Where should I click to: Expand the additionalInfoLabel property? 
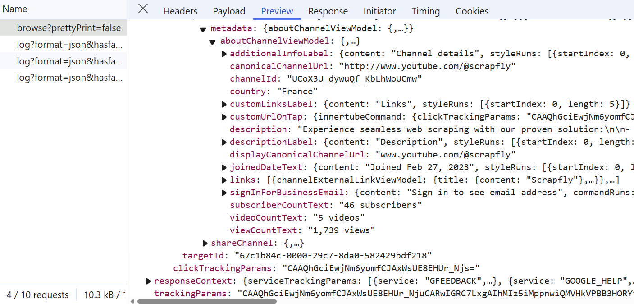224,54
